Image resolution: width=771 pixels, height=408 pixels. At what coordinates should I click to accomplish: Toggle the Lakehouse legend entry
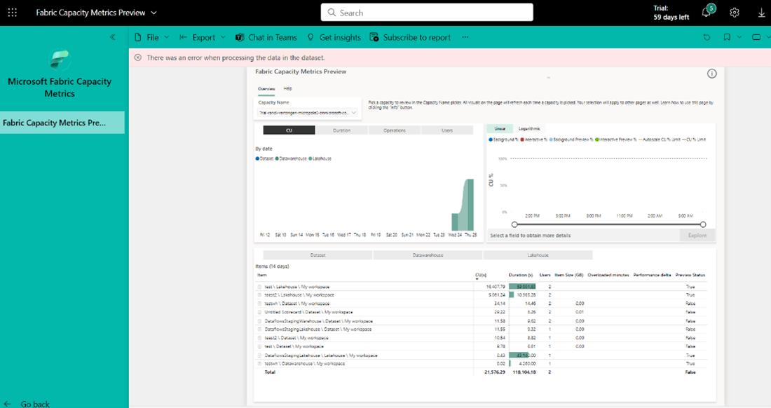(320, 158)
